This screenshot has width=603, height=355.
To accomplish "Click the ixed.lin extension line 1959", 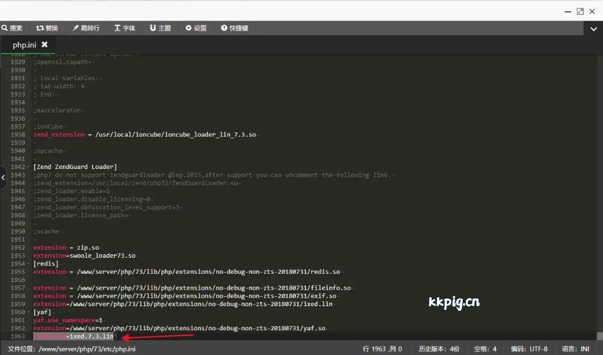I will 183,304.
